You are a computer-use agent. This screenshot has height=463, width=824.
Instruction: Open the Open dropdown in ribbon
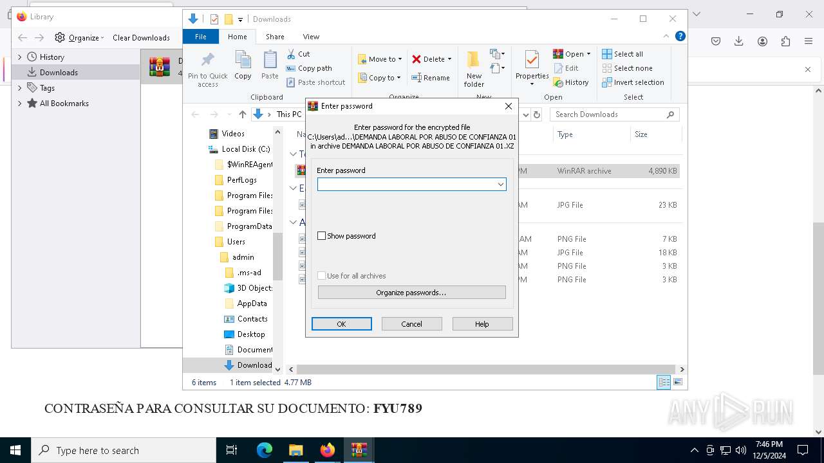(572, 54)
